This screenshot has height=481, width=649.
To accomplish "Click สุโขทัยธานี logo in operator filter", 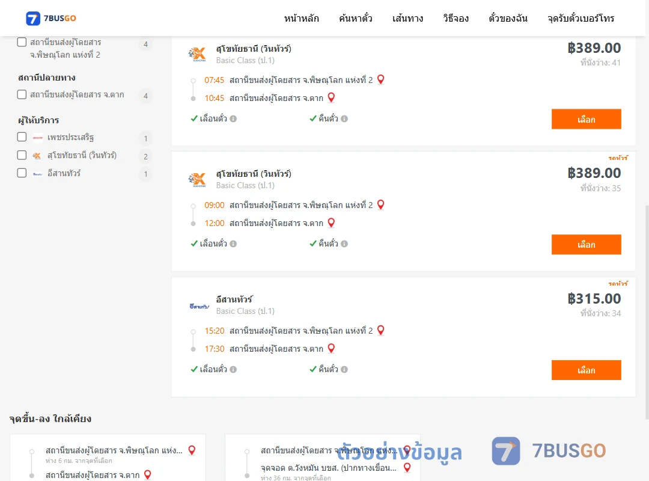I will [x=37, y=156].
